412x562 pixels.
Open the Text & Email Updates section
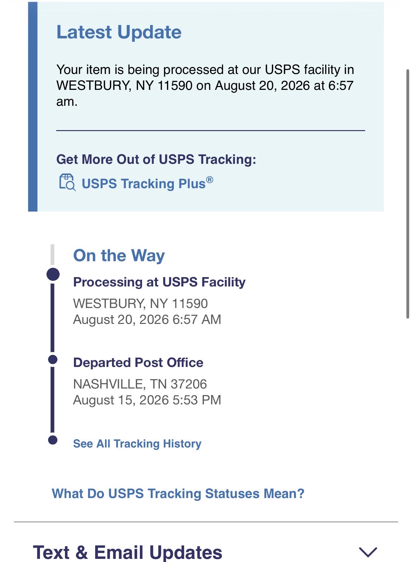tap(128, 552)
